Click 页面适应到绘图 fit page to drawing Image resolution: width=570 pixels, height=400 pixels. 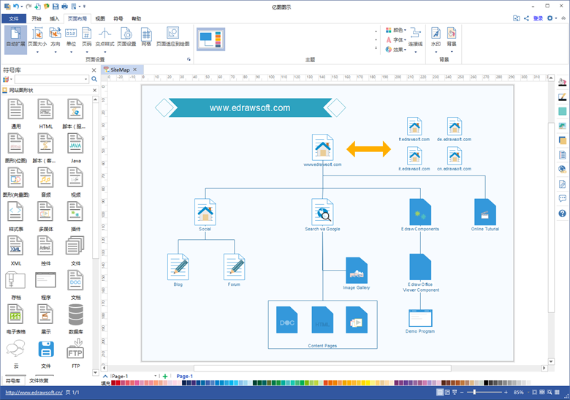[x=172, y=37]
